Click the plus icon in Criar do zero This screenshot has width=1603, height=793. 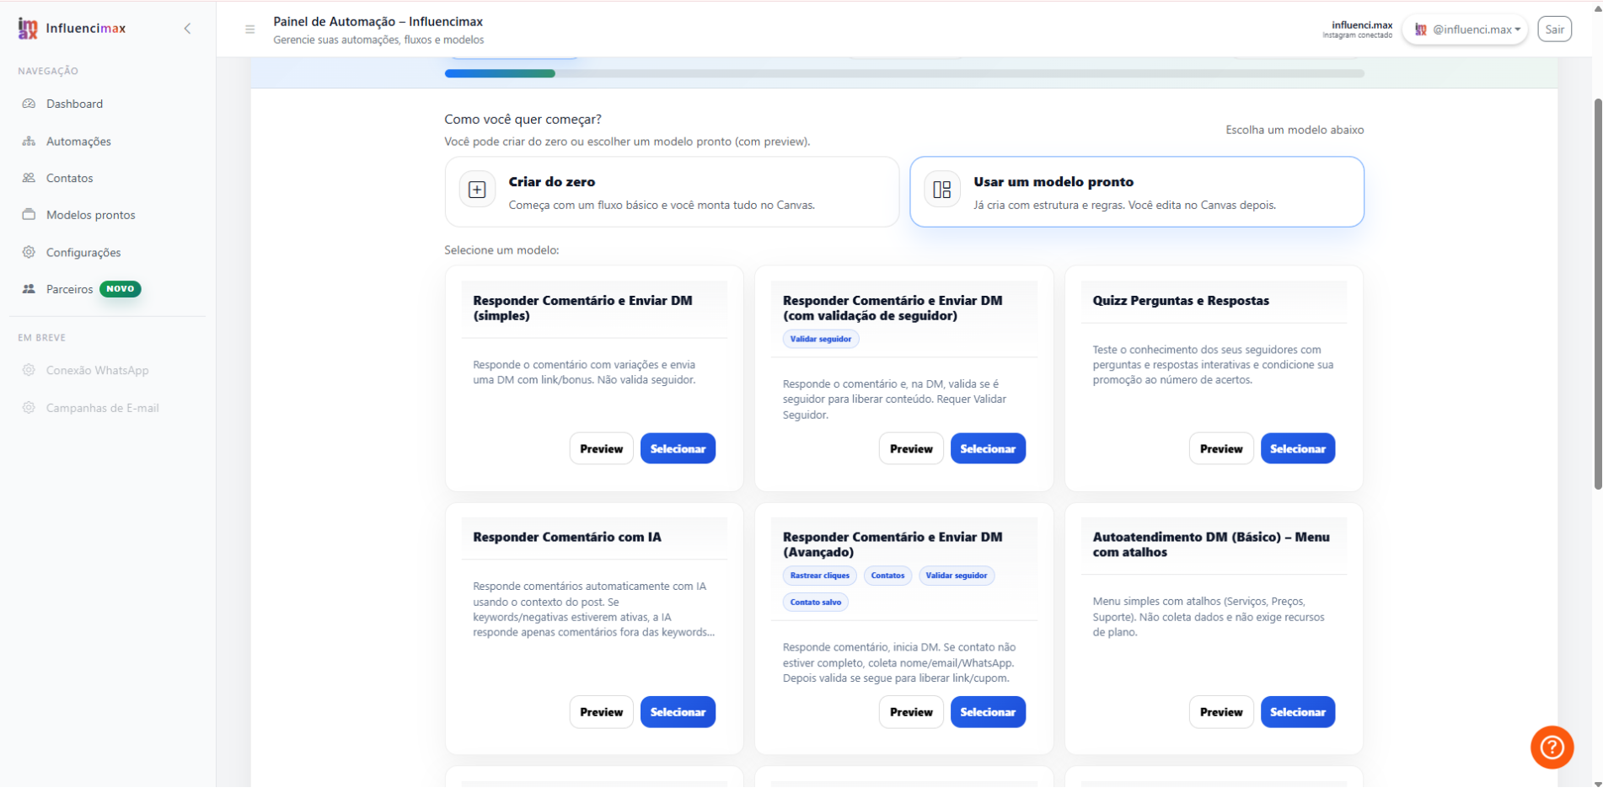pyautogui.click(x=477, y=190)
